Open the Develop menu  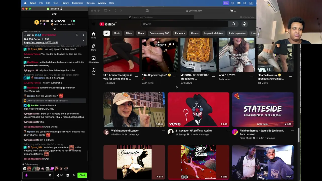click(x=91, y=3)
